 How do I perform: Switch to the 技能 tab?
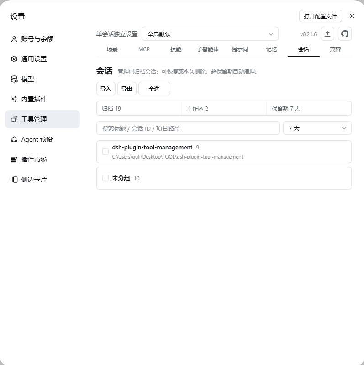tap(176, 49)
